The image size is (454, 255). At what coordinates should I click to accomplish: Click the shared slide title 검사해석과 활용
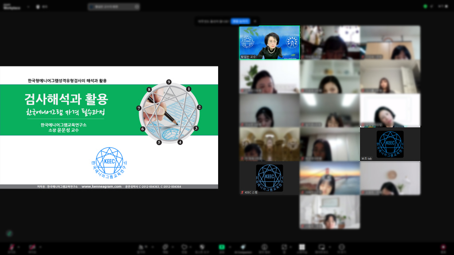pyautogui.click(x=67, y=99)
